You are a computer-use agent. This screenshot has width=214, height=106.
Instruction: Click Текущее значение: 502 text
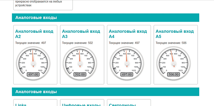click(x=77, y=43)
